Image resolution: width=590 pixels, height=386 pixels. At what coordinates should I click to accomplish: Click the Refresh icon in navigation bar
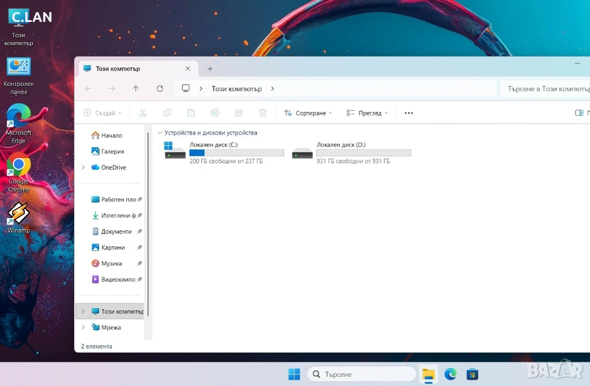[160, 88]
